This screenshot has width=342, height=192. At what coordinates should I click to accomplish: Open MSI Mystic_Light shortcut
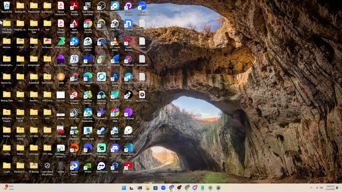[88, 133]
